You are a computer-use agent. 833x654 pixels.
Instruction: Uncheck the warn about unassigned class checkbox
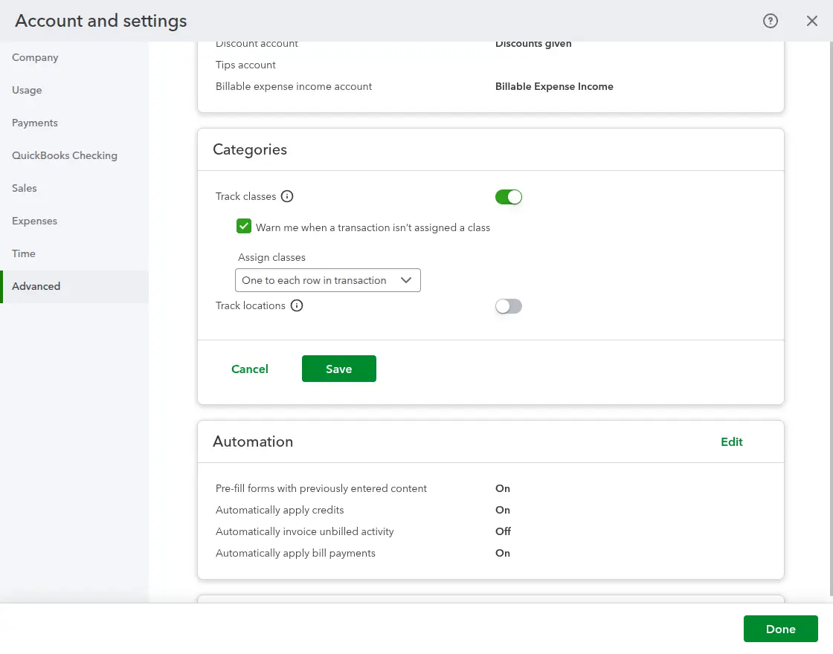(244, 227)
